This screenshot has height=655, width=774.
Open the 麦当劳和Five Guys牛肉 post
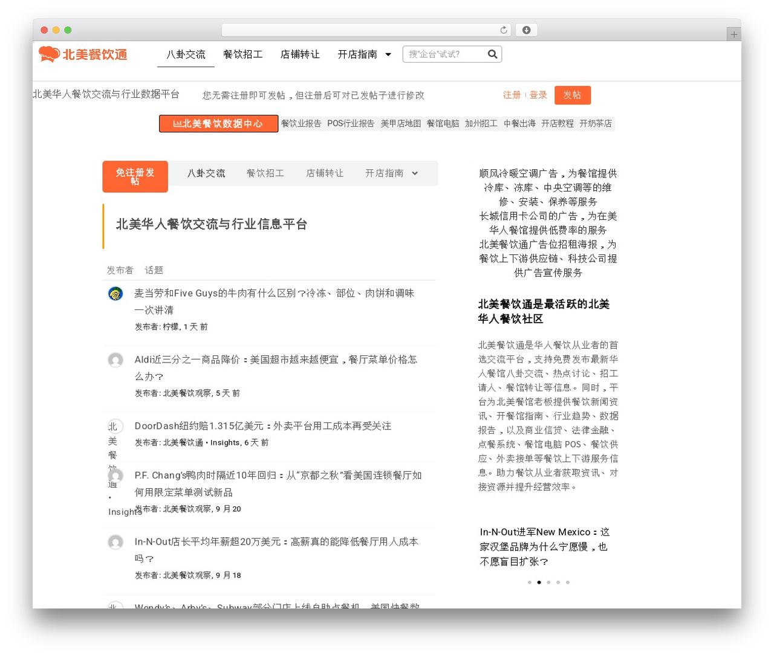[275, 302]
